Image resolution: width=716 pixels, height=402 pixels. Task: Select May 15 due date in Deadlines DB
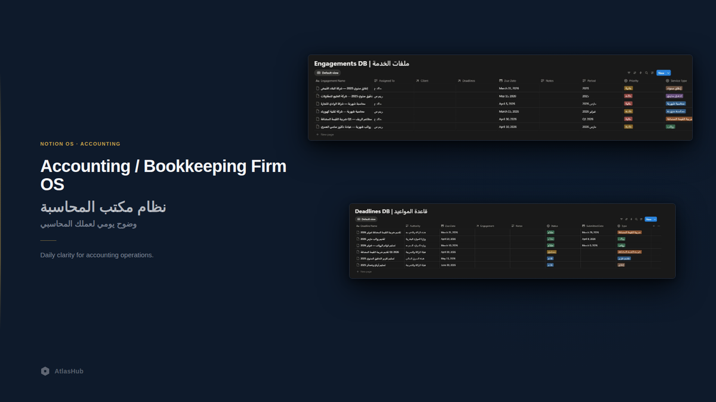coord(449,258)
